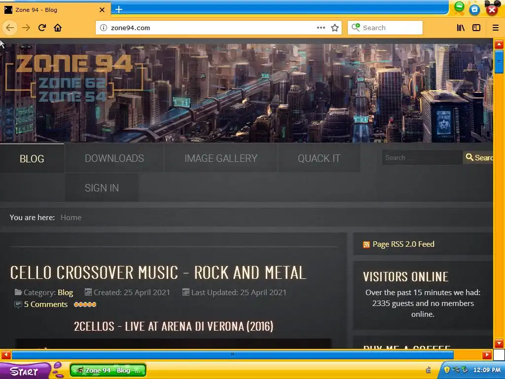Open the 5 Comments link

pyautogui.click(x=46, y=304)
